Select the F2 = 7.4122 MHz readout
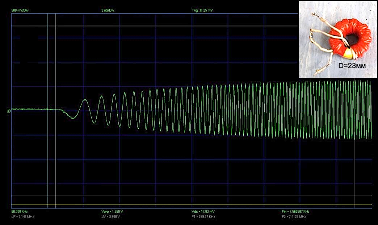Viewport: 378px width, 225px height. [294, 217]
